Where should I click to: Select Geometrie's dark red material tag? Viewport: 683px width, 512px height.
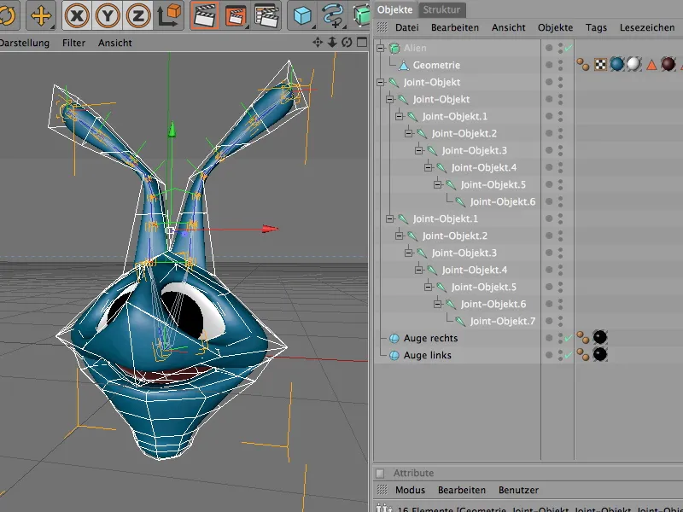668,64
